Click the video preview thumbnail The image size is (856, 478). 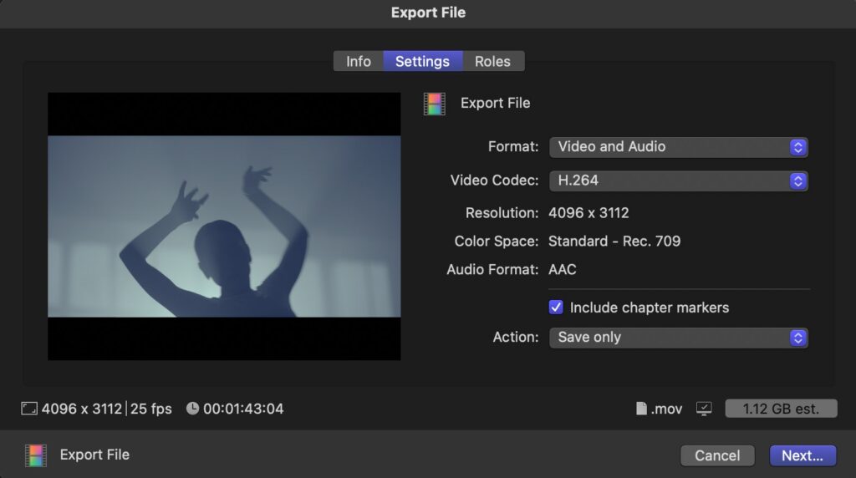point(224,226)
